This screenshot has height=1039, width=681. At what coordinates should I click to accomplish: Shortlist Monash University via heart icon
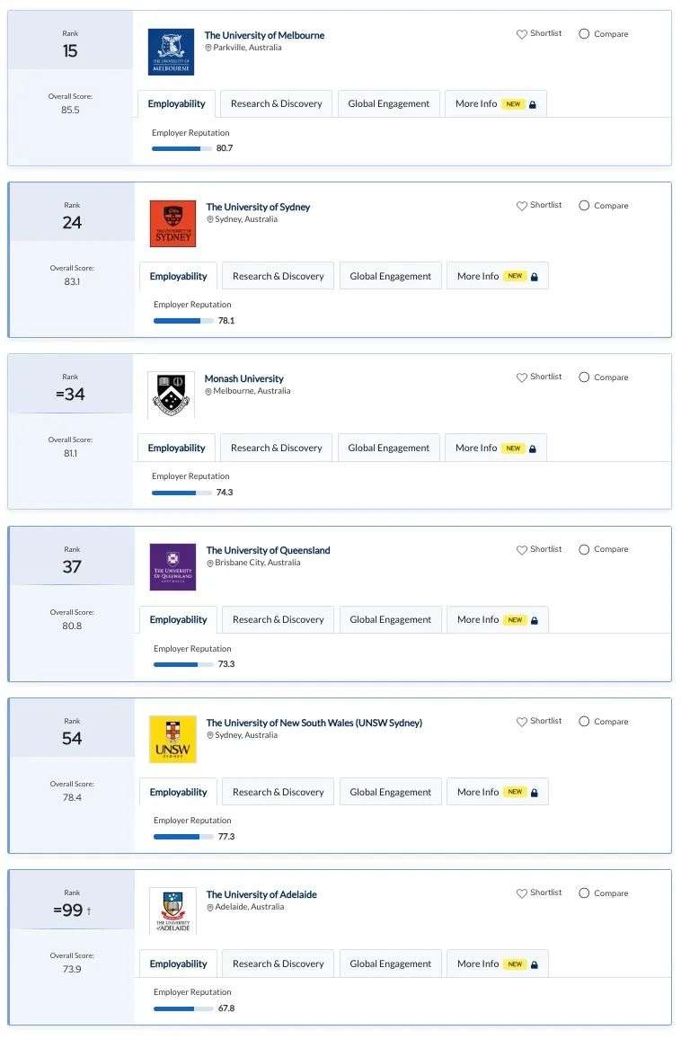[521, 377]
